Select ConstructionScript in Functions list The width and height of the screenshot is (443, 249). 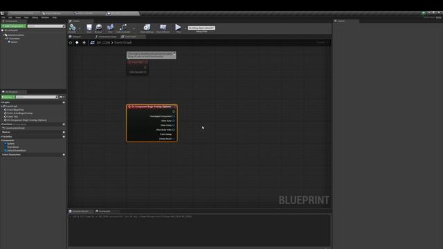(x=15, y=128)
